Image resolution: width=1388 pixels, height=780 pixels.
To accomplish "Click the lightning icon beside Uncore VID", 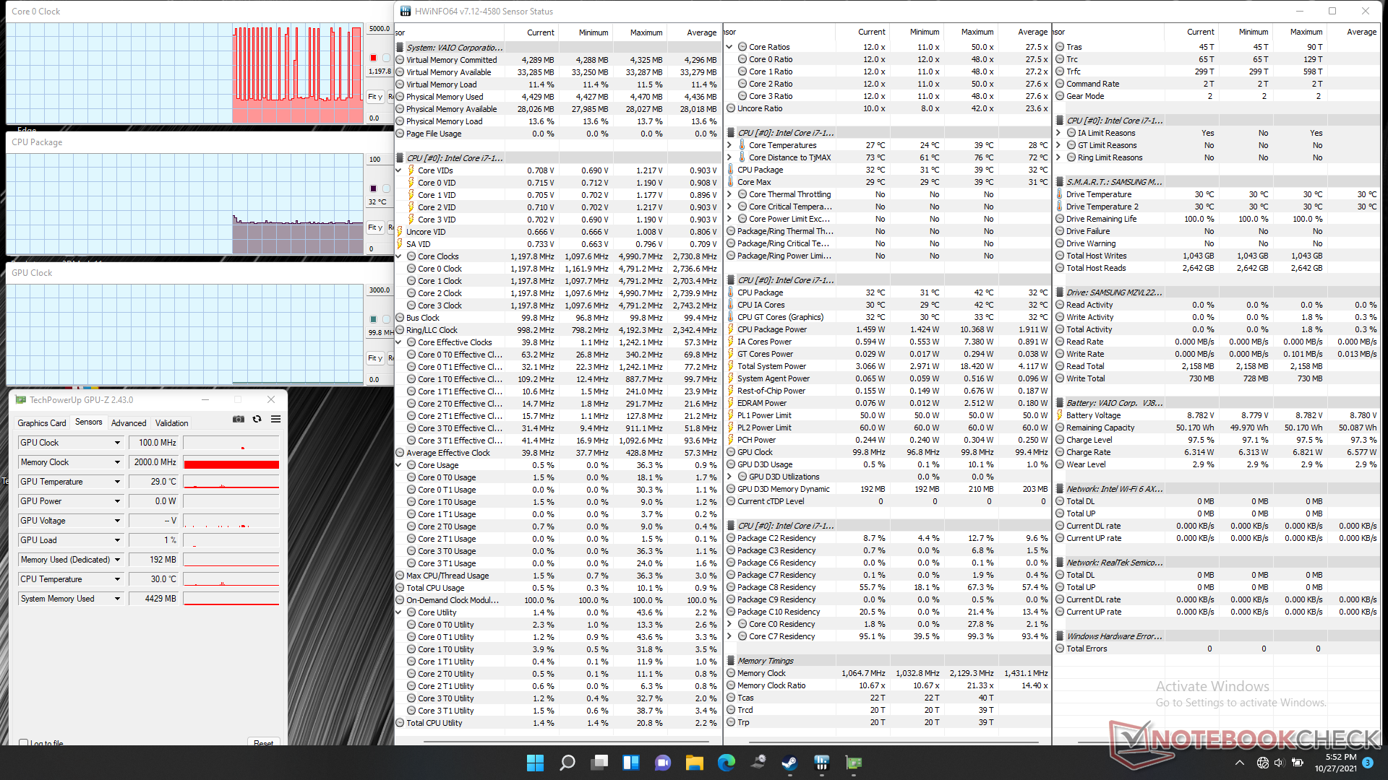I will [400, 232].
